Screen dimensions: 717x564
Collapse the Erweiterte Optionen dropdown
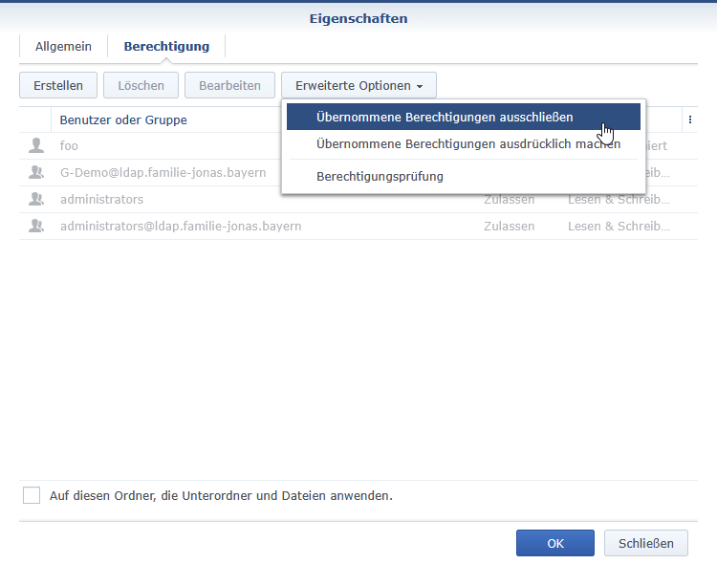click(358, 85)
